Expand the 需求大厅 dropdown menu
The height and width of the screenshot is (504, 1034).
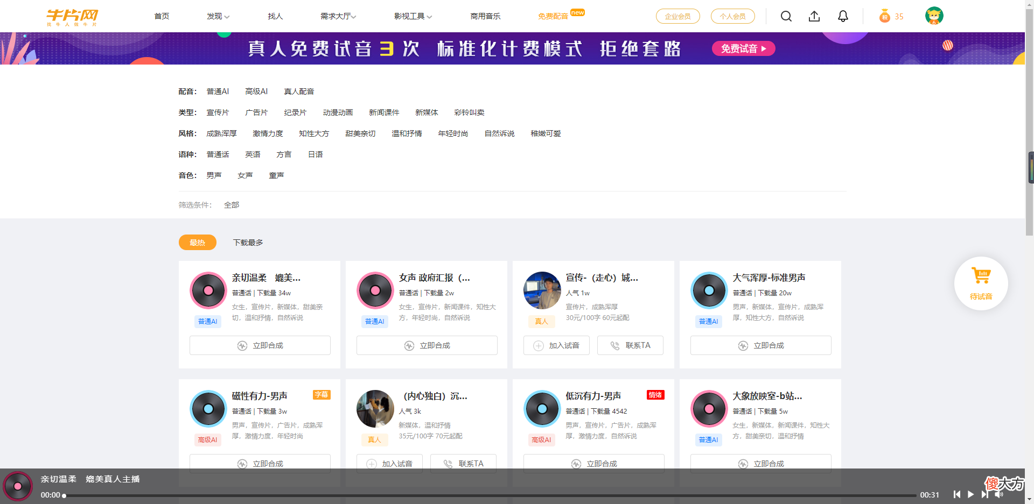tap(338, 16)
